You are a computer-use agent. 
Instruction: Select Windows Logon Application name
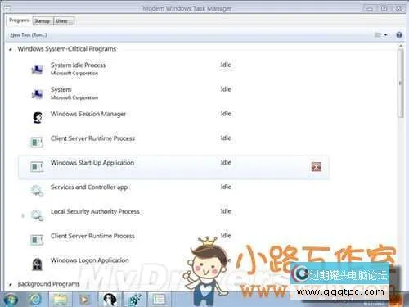pyautogui.click(x=90, y=260)
